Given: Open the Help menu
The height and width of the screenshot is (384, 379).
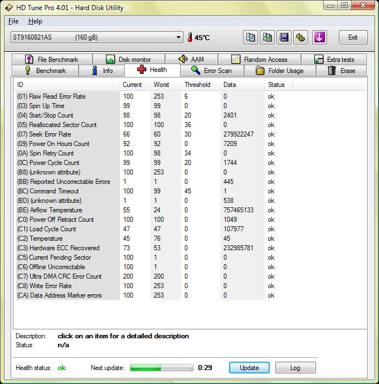Looking at the screenshot, I should (35, 21).
